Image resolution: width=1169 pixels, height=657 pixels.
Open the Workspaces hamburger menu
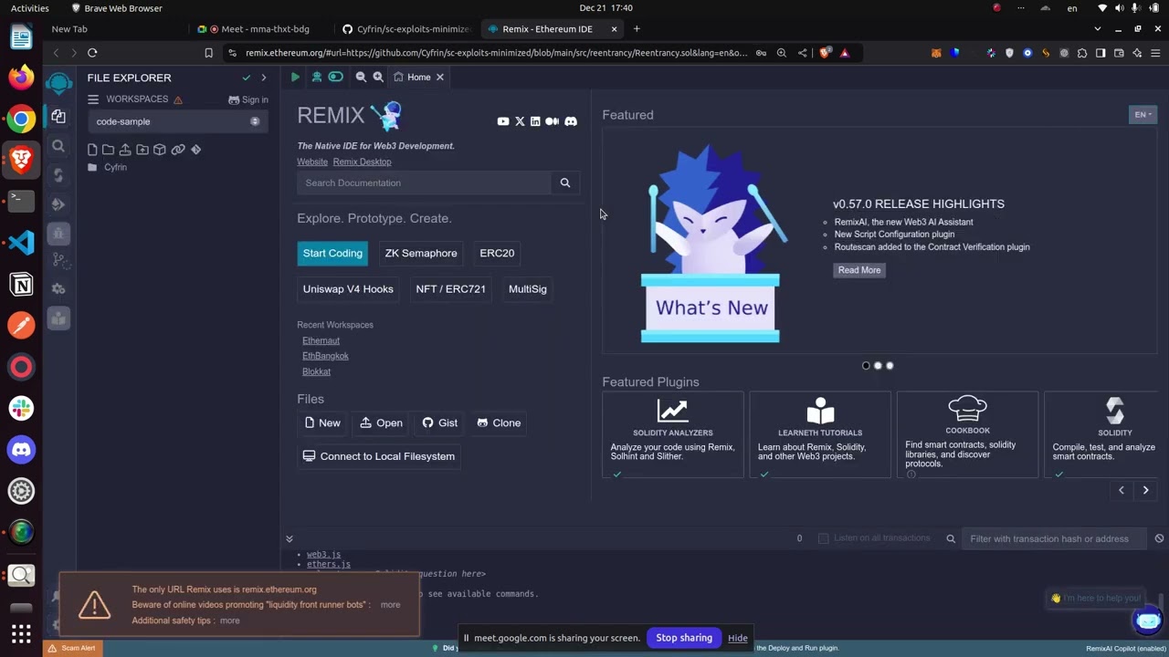pyautogui.click(x=93, y=99)
